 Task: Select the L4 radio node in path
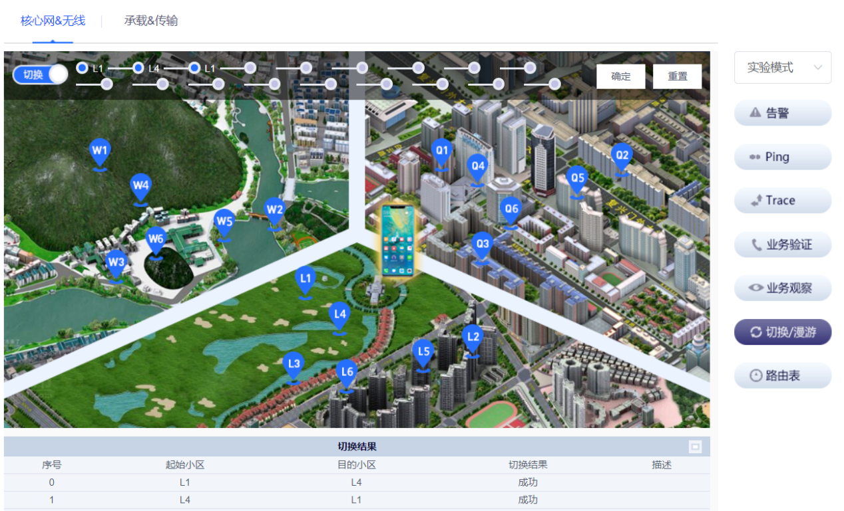click(x=138, y=68)
